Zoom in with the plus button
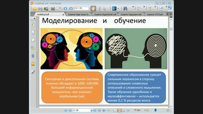This screenshot has width=203, height=114. (x=168, y=111)
